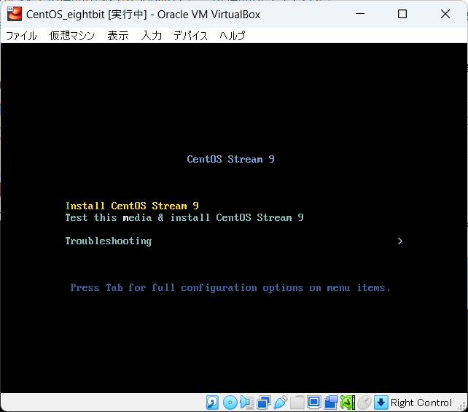Select the Troubleshooting boot entry

point(109,241)
